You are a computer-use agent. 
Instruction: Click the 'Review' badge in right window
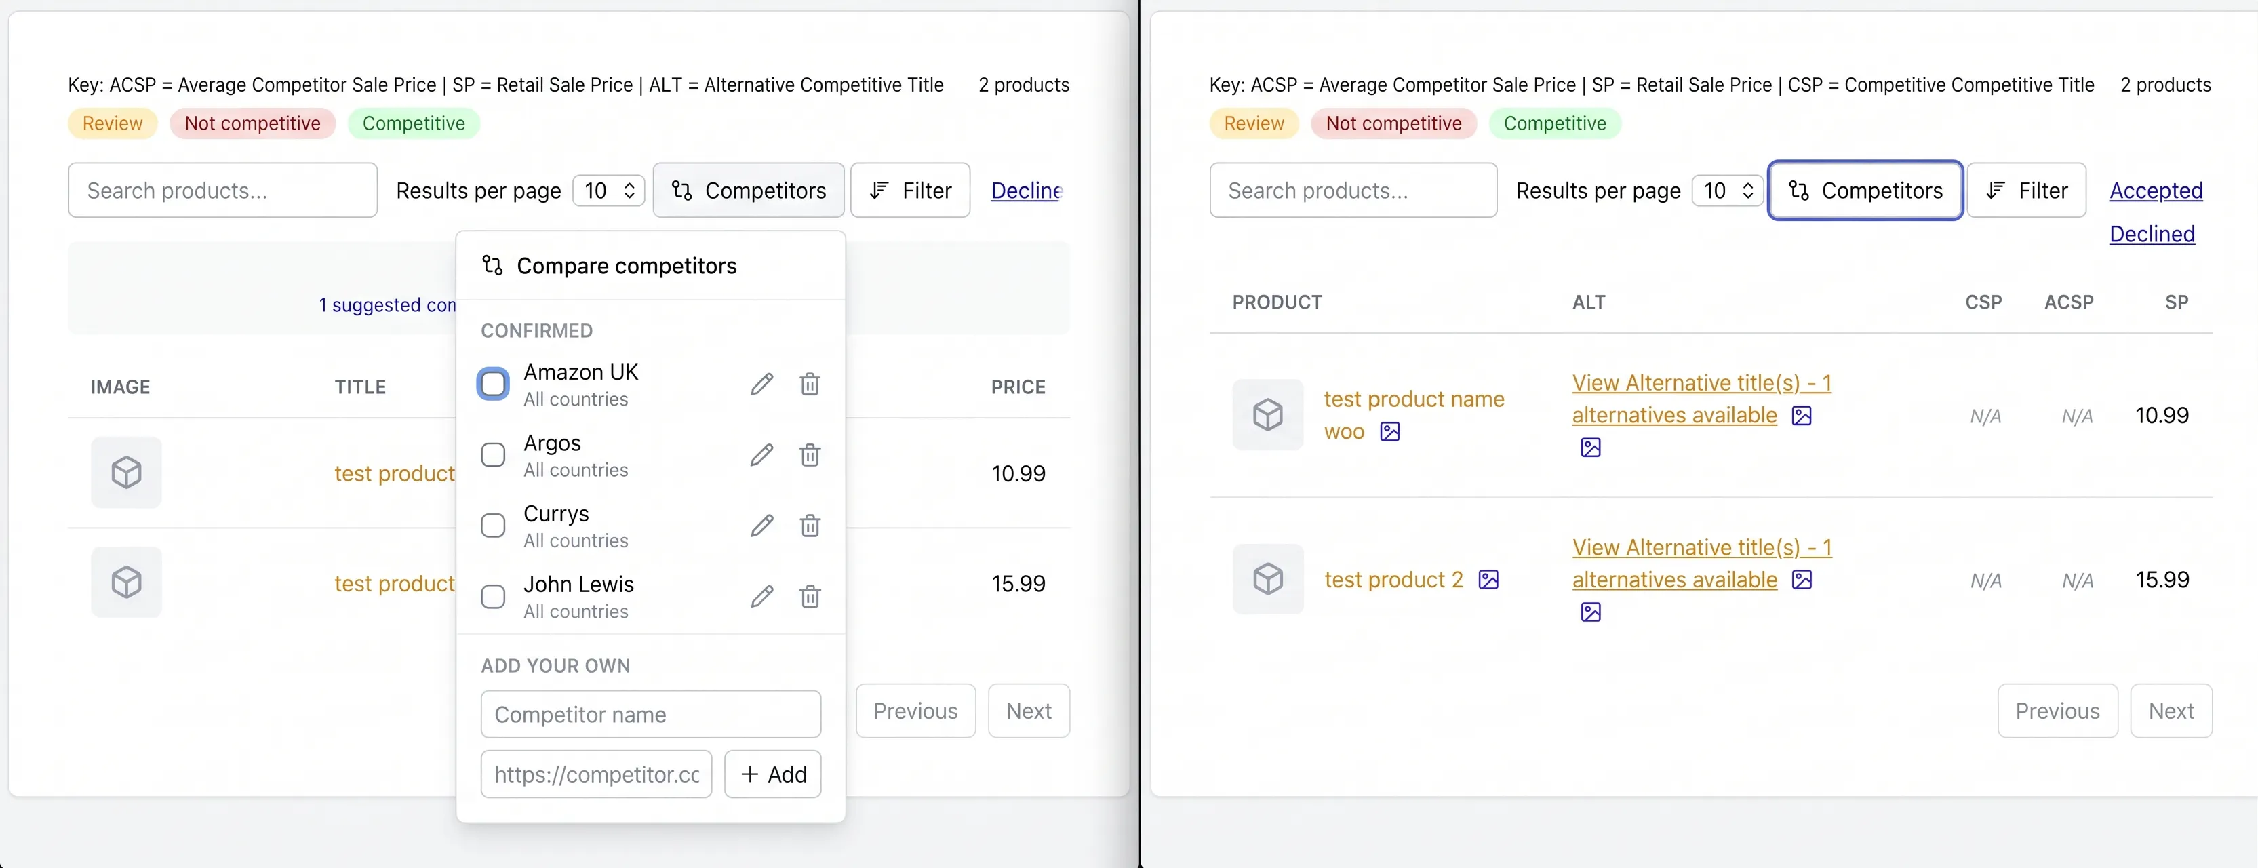click(1254, 123)
